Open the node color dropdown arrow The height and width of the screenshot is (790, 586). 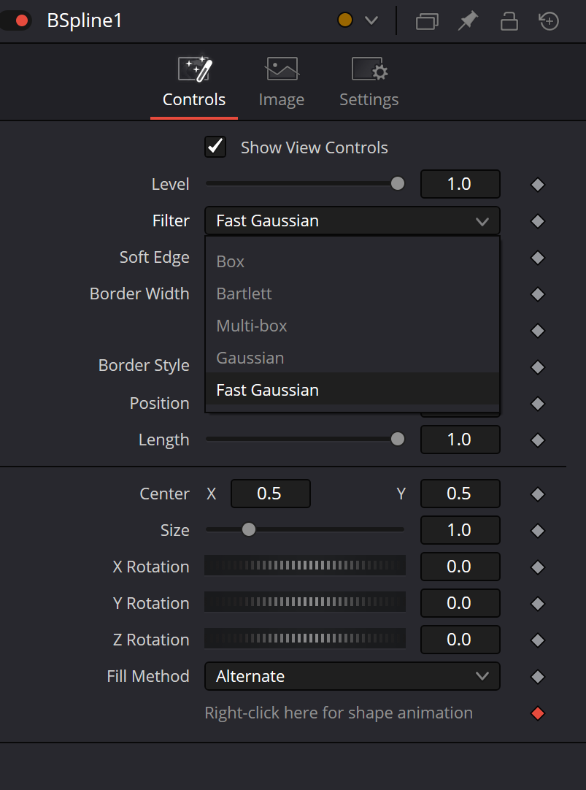pyautogui.click(x=371, y=20)
